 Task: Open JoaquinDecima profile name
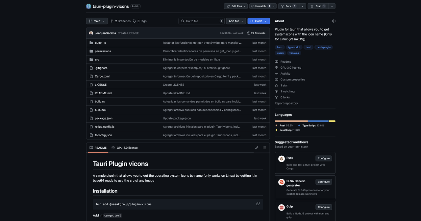(x=105, y=33)
